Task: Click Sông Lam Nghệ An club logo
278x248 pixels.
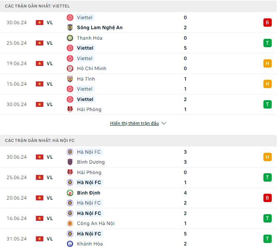Action: pyautogui.click(x=70, y=28)
